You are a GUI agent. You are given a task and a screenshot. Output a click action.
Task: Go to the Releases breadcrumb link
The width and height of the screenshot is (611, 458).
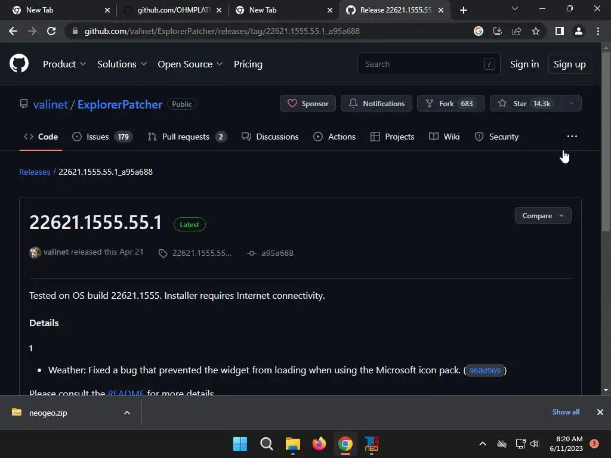coord(35,172)
